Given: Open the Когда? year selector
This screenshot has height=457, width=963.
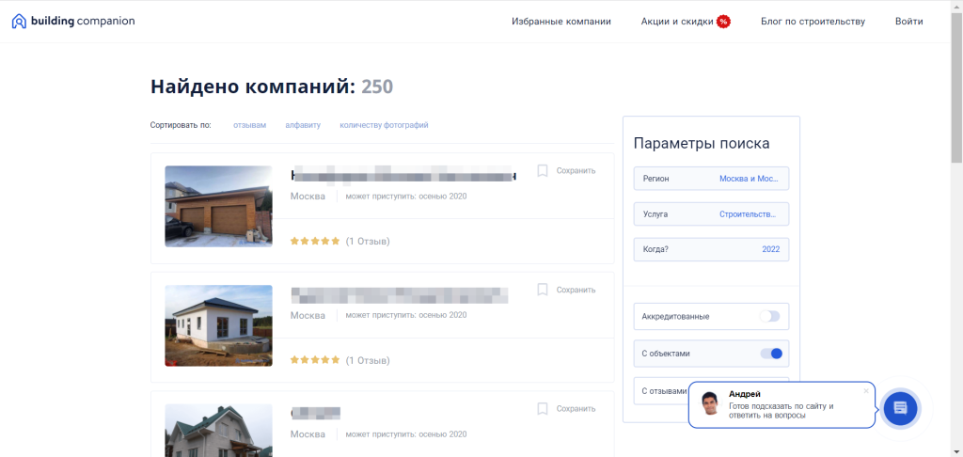Looking at the screenshot, I should [x=711, y=249].
